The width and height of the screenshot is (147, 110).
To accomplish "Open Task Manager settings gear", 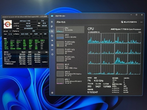I will click(52, 93).
